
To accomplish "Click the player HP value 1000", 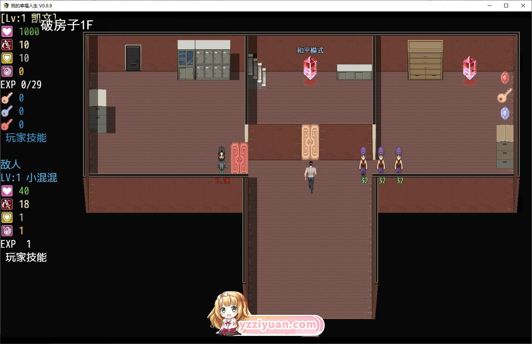I will pyautogui.click(x=29, y=31).
